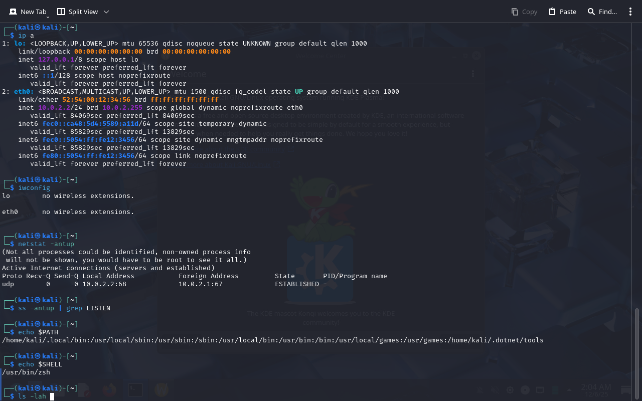The height and width of the screenshot is (401, 642).
Task: Click the Find magnifying glass icon
Action: coord(591,12)
